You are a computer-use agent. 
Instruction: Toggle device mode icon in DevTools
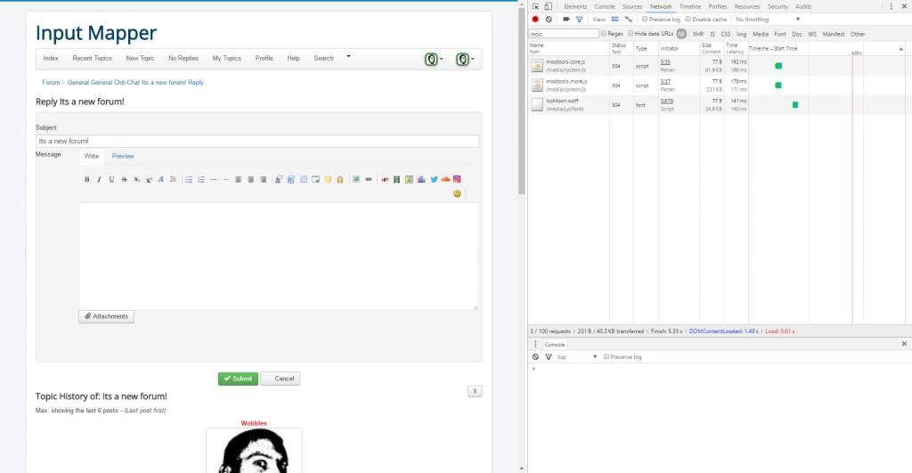pyautogui.click(x=550, y=6)
